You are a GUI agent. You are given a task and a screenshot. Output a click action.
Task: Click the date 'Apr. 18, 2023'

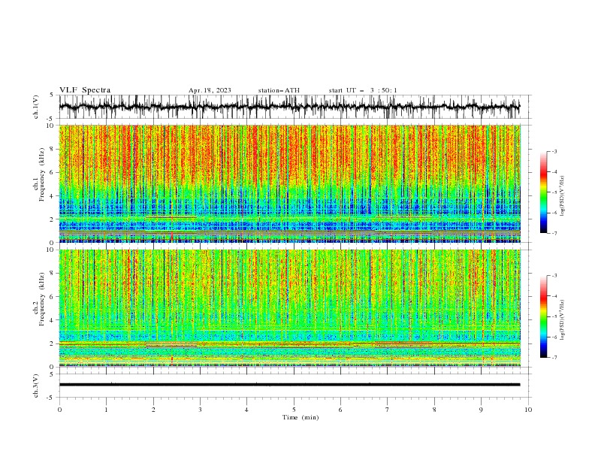pyautogui.click(x=210, y=90)
